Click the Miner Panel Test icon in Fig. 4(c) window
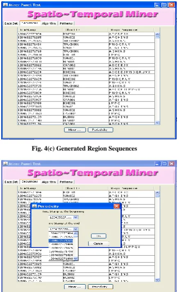Screen dimensions: 179x292 (x=5, y=4)
